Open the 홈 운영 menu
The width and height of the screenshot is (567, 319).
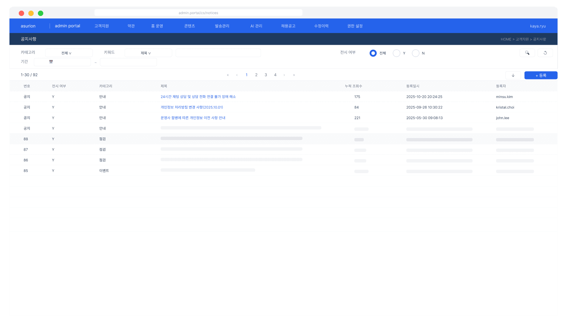tap(157, 26)
